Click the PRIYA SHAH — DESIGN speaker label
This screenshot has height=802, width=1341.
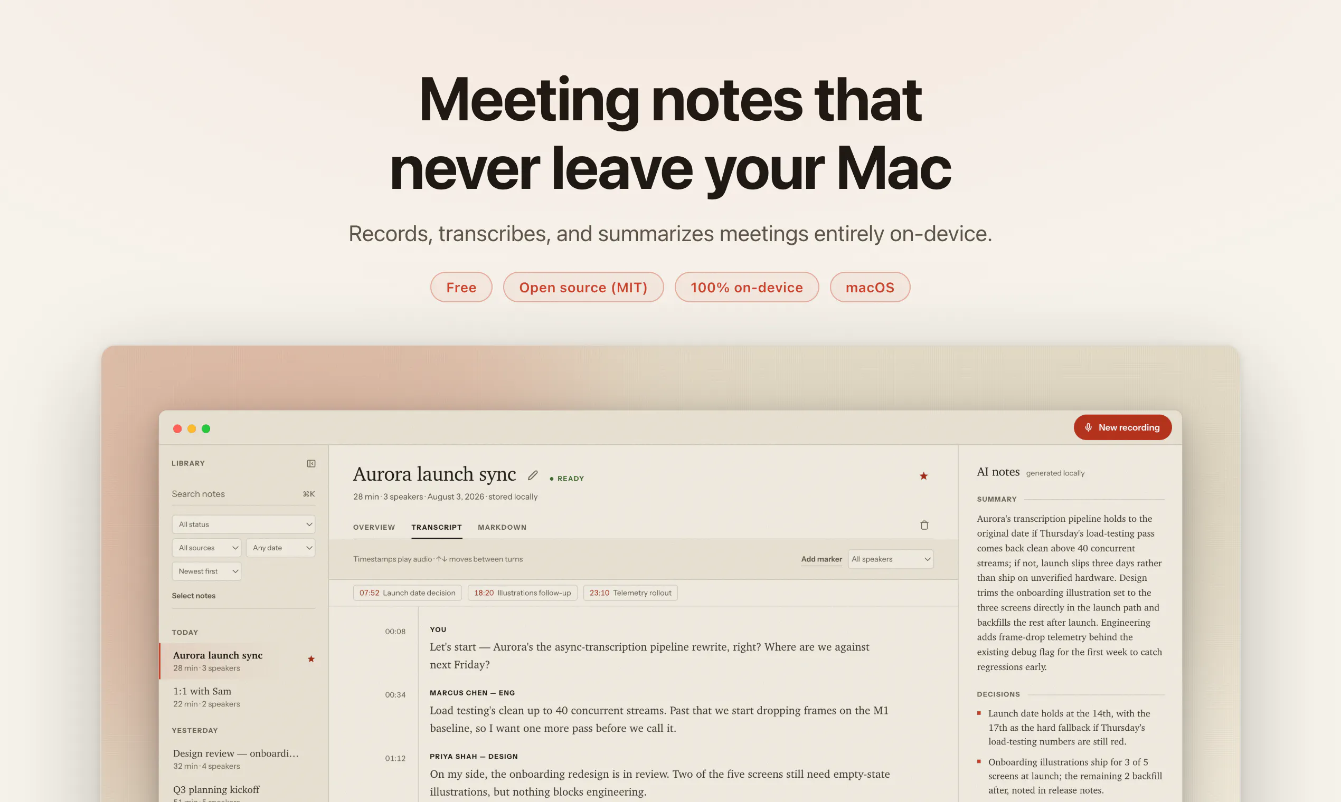pos(474,756)
